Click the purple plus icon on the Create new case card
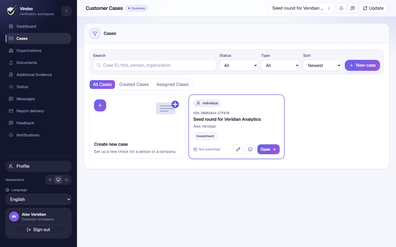Image resolution: width=396 pixels, height=247 pixels. click(100, 105)
